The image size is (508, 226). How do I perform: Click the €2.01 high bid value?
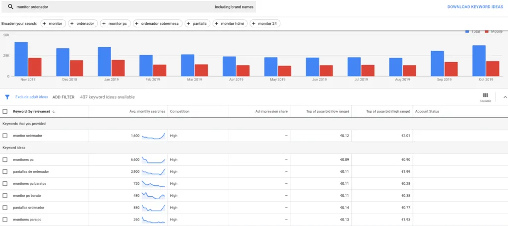[x=406, y=136]
